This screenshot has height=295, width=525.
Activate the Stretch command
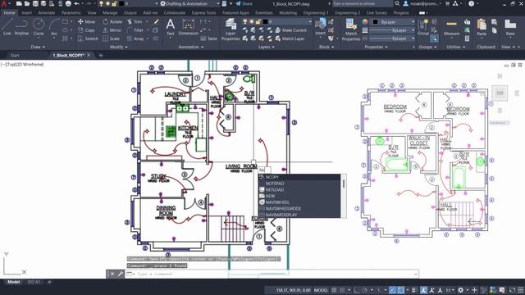click(88, 39)
